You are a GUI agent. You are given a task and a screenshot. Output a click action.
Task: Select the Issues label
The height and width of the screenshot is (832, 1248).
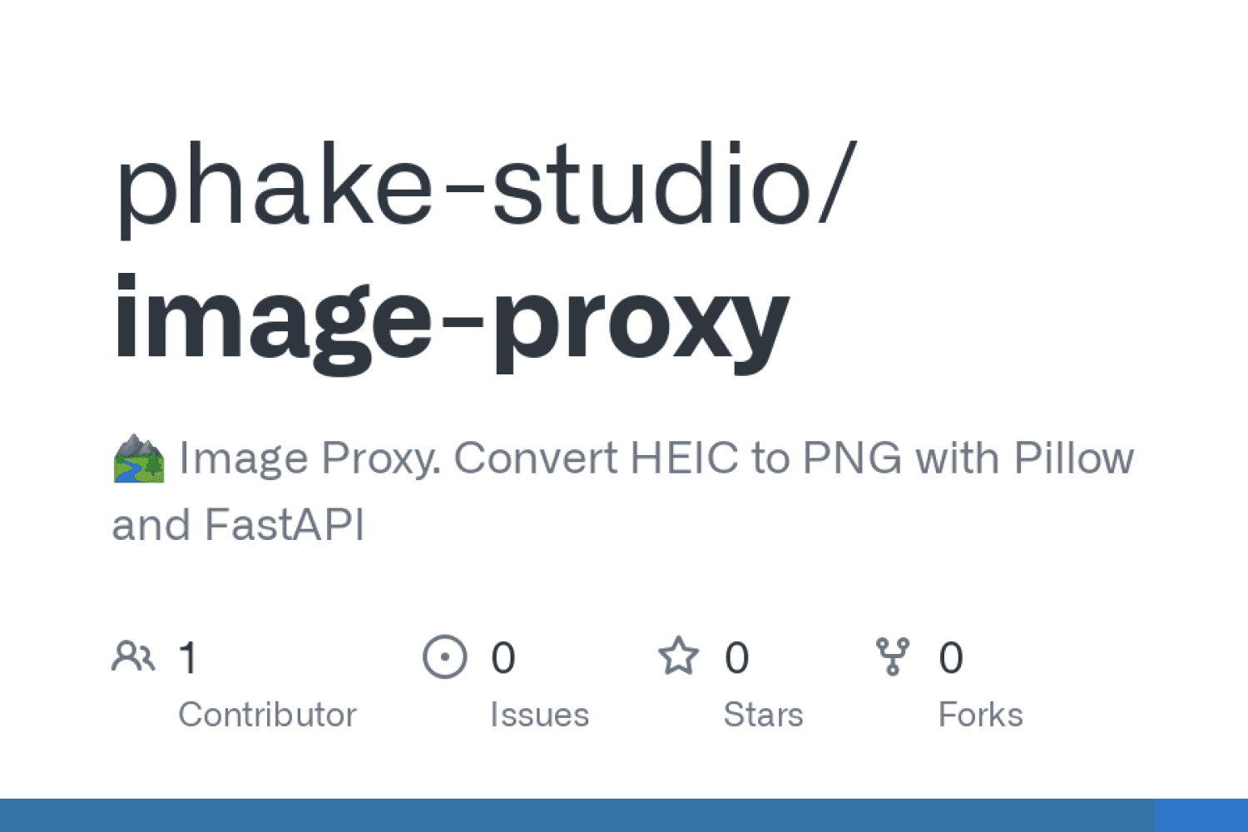539,715
